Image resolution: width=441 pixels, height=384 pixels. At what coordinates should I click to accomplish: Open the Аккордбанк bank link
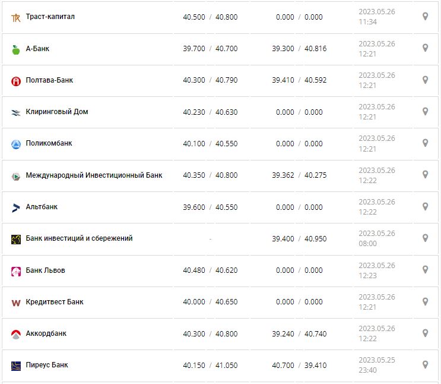tap(46, 333)
